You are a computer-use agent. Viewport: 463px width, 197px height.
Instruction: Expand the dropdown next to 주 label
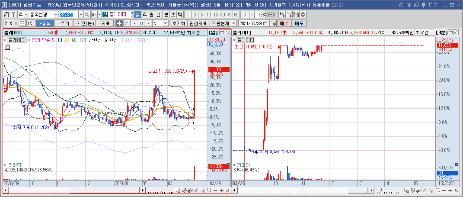pos(26,15)
